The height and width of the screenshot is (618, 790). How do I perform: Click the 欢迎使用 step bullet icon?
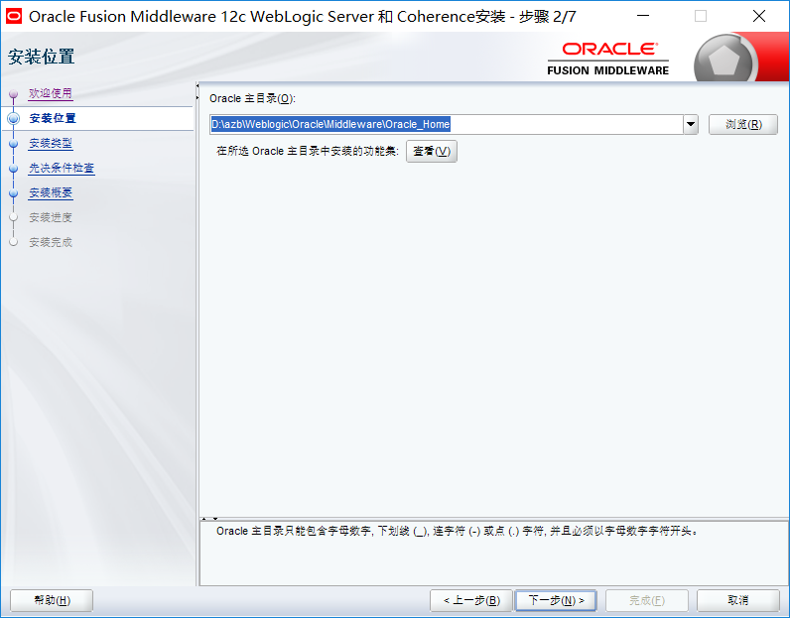pyautogui.click(x=14, y=93)
